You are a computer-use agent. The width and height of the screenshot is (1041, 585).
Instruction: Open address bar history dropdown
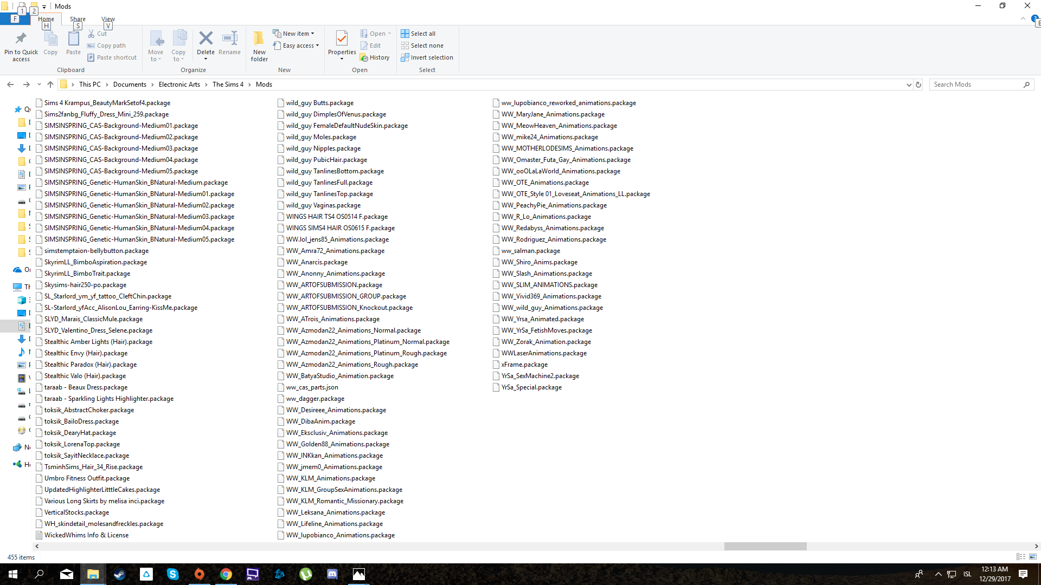(x=909, y=84)
